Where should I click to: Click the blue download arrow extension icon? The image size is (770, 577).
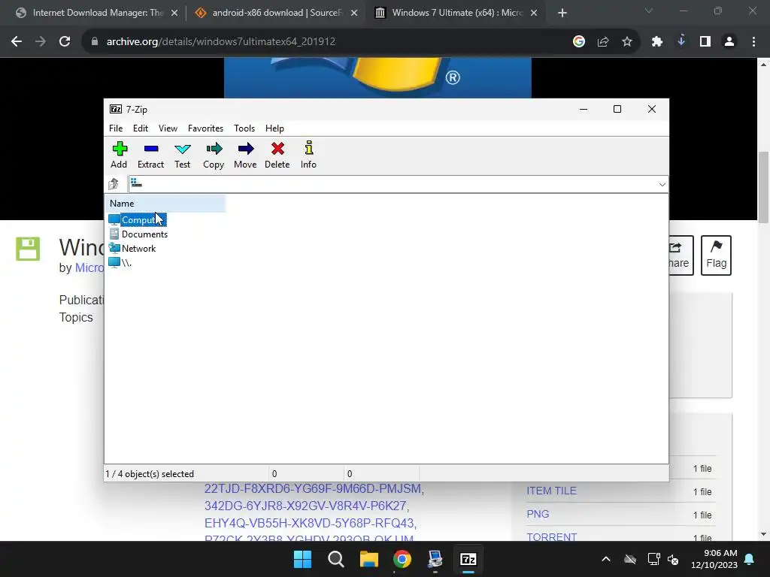[x=681, y=41]
